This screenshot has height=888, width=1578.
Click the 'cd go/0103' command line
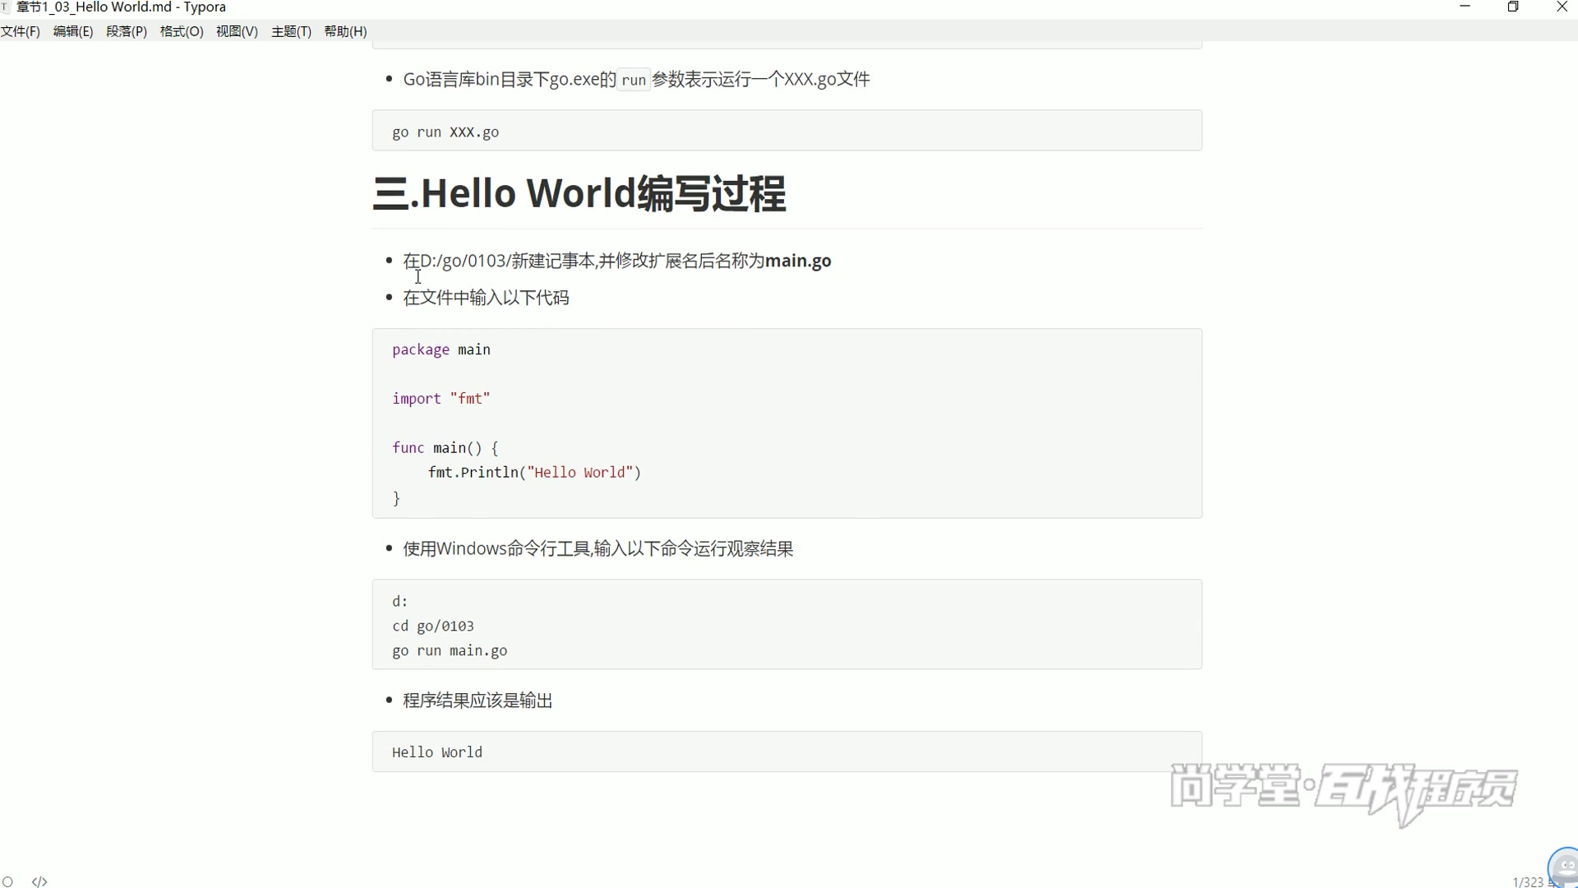433,627
